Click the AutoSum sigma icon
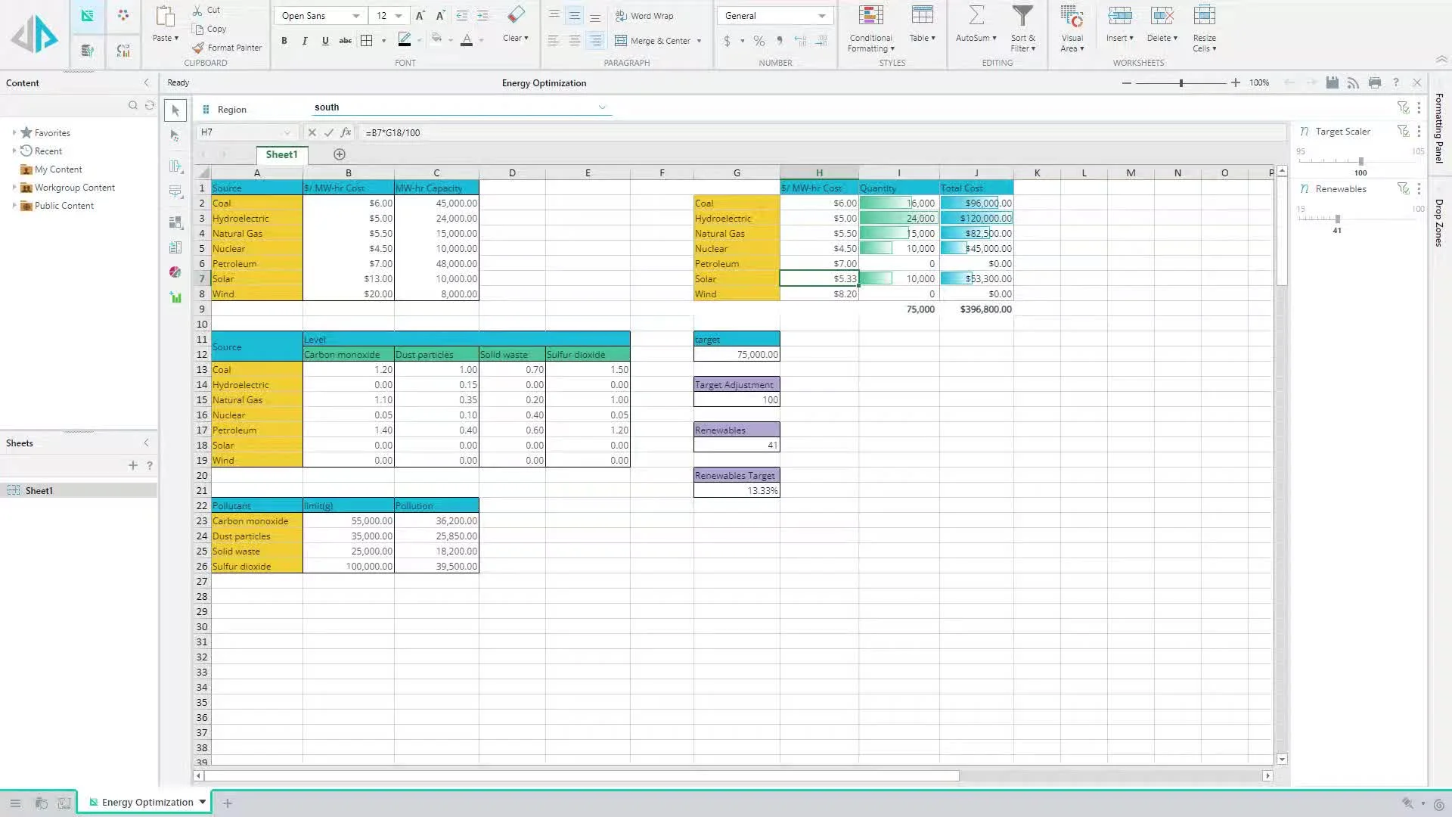This screenshot has width=1452, height=817. tap(976, 15)
